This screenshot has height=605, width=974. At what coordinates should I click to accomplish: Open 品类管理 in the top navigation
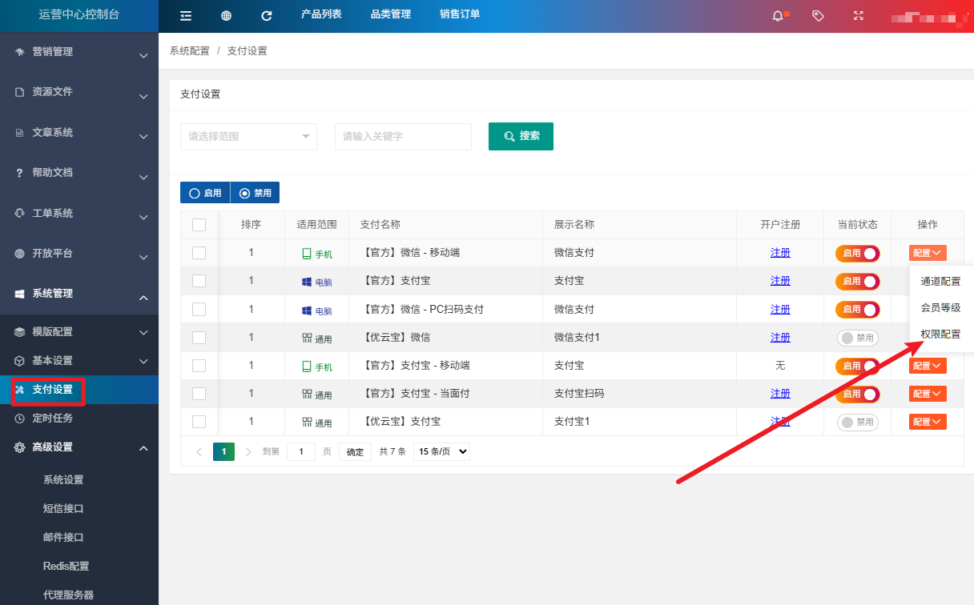[391, 14]
